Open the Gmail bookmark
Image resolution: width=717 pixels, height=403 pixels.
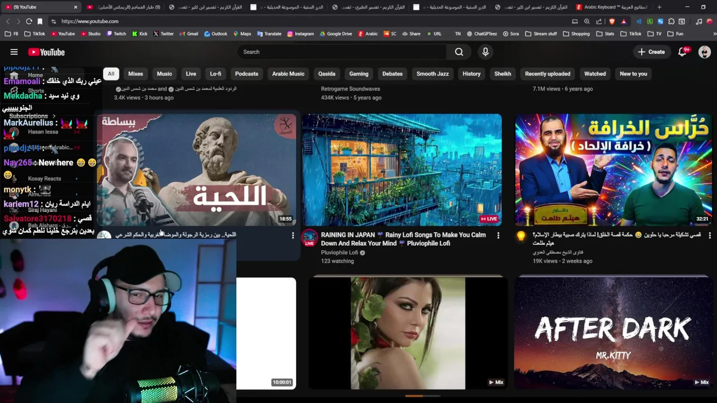(x=189, y=34)
